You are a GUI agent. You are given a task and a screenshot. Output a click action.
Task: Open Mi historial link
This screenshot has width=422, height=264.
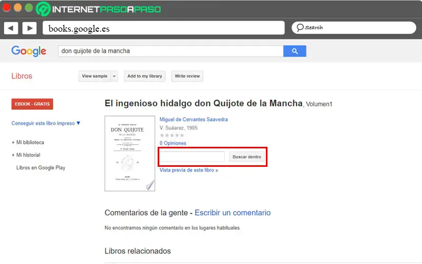tap(28, 155)
